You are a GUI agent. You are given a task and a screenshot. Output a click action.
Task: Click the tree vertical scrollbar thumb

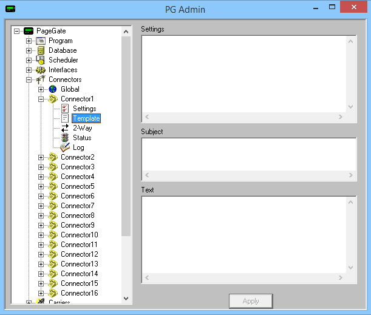(x=126, y=136)
